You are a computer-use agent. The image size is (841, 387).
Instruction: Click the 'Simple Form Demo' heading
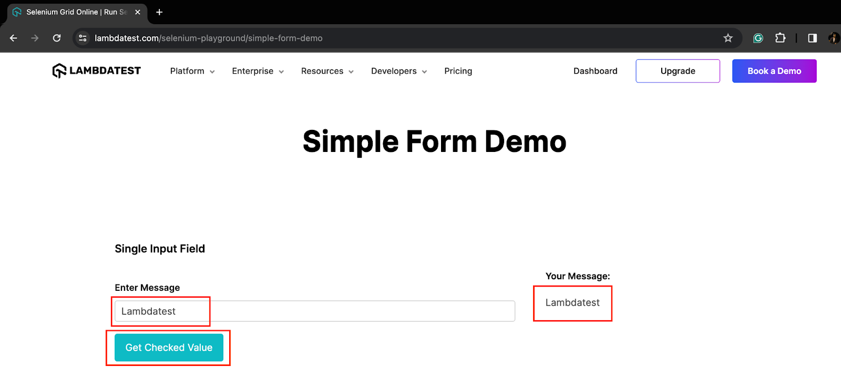coord(435,141)
